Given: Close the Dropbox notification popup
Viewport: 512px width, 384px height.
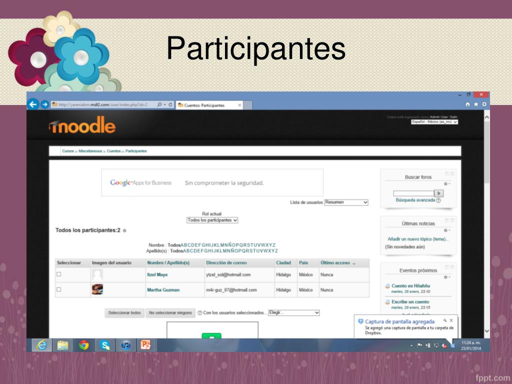Looking at the screenshot, I should 451,320.
